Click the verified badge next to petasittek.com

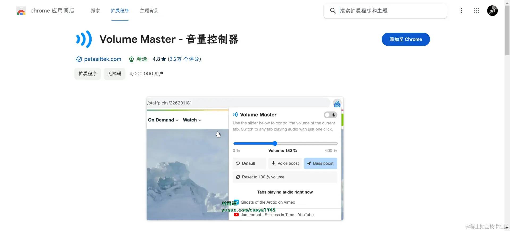pos(79,59)
